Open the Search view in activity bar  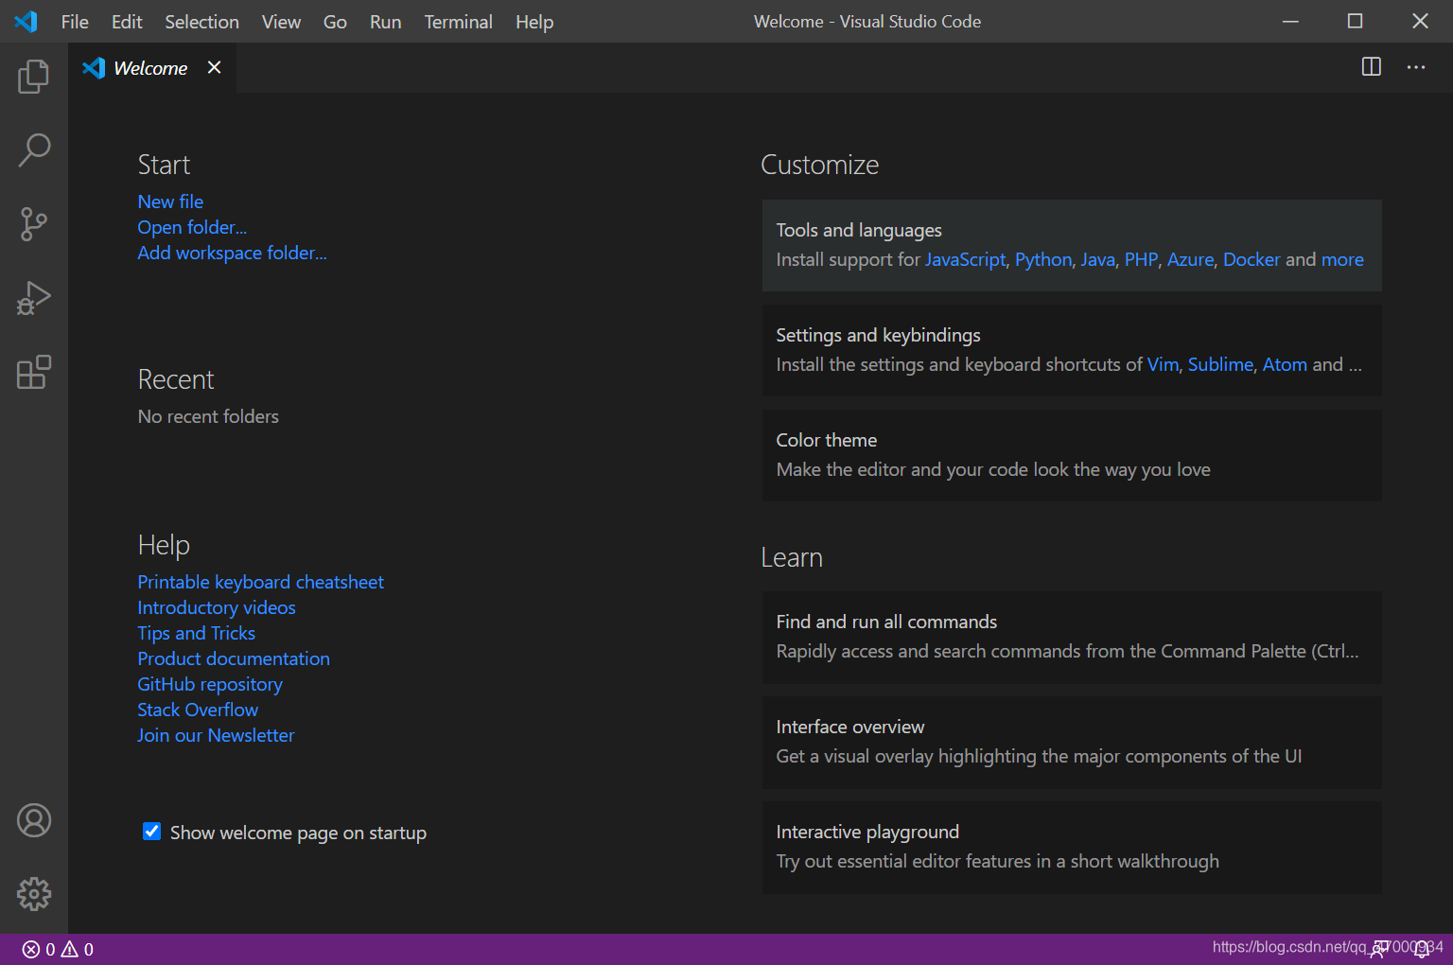click(34, 149)
